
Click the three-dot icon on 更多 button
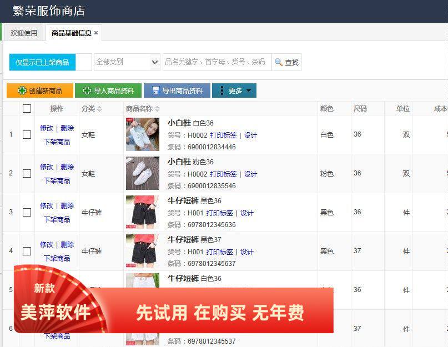click(222, 90)
